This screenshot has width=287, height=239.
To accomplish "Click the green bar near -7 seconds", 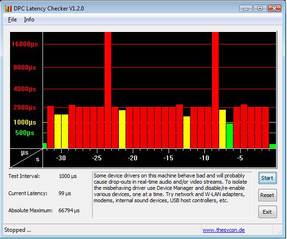I will (x=230, y=136).
